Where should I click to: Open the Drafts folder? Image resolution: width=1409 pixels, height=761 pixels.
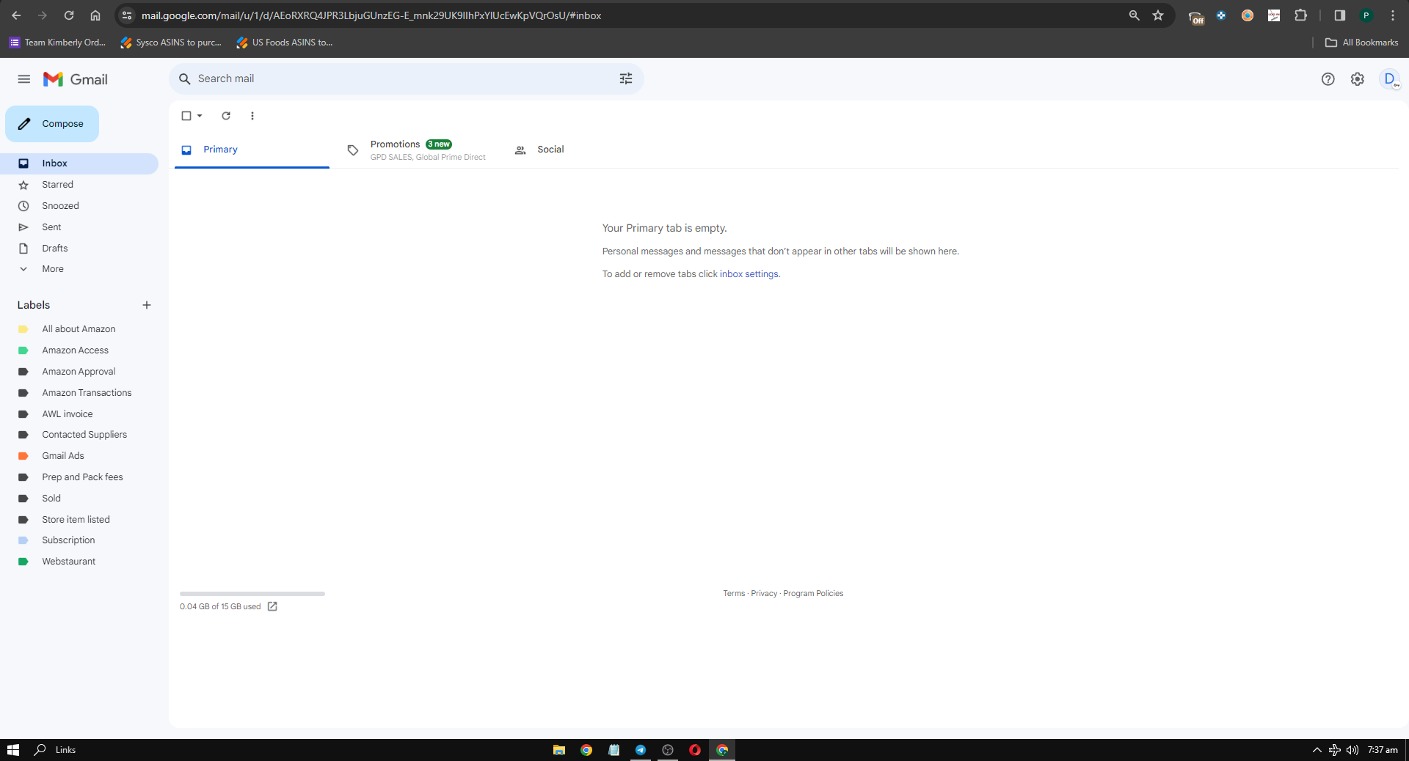click(79, 249)
